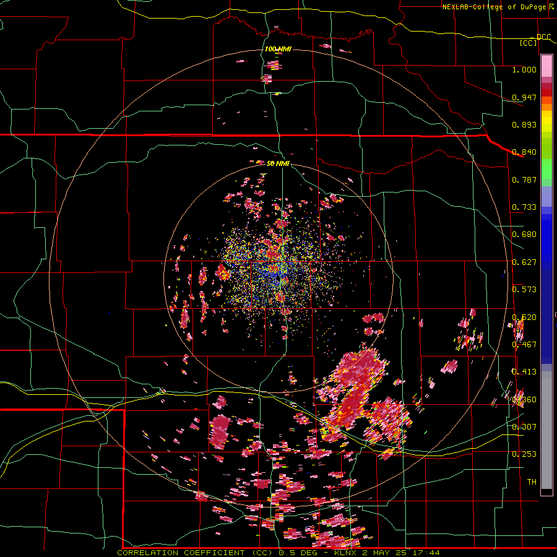Image resolution: width=557 pixels, height=557 pixels.
Task: Click the 0.733 scale value
Action: click(x=524, y=207)
